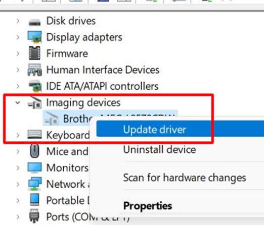Screen dimensions: 264x225
Task: Expand the Monitors category chevron
Action: [18, 168]
